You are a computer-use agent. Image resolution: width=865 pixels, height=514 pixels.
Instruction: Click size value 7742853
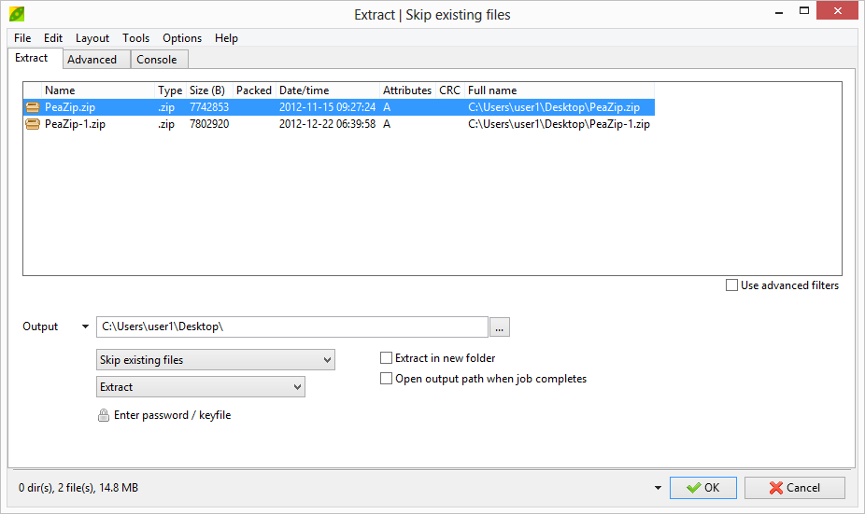(x=209, y=107)
